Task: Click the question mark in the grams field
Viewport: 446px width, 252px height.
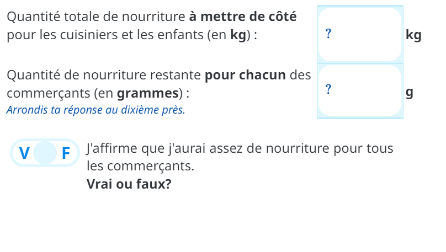Action: coord(328,89)
